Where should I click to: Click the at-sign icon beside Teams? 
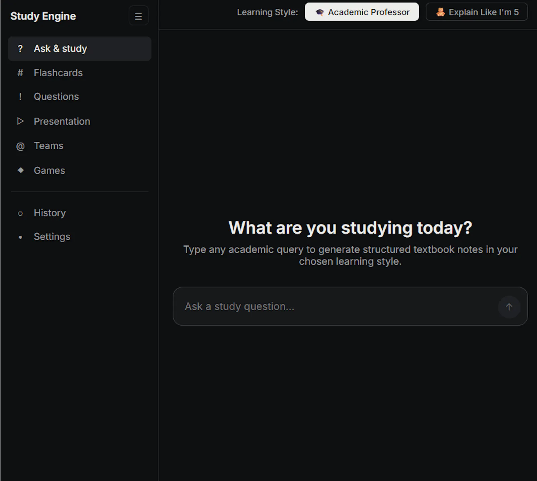pos(20,146)
